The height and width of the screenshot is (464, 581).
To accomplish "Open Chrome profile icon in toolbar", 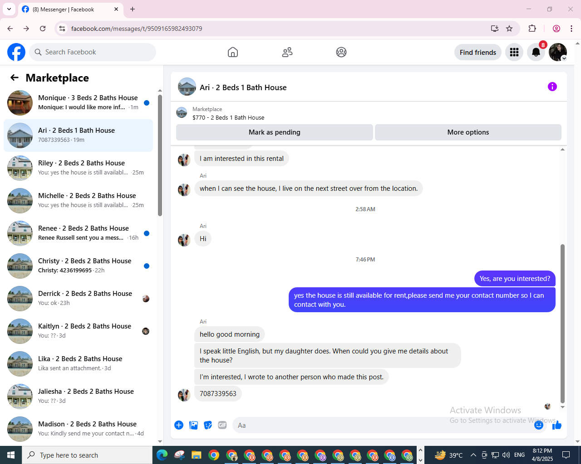I will (x=556, y=29).
